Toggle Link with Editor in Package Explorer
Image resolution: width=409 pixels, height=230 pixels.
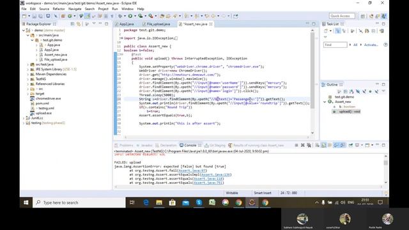point(79,24)
